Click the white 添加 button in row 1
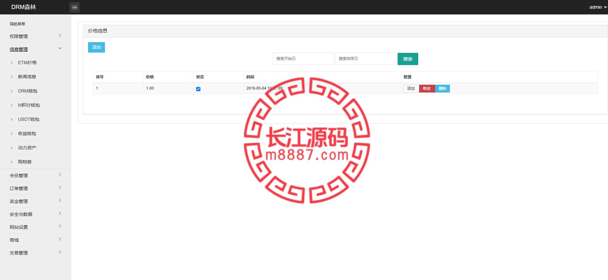Viewport: 608px width, 280px height. click(411, 89)
